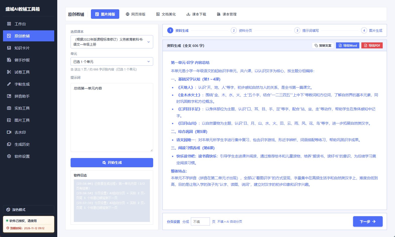
Task: Click into the 提示词 prompt text area
Action: point(112,117)
